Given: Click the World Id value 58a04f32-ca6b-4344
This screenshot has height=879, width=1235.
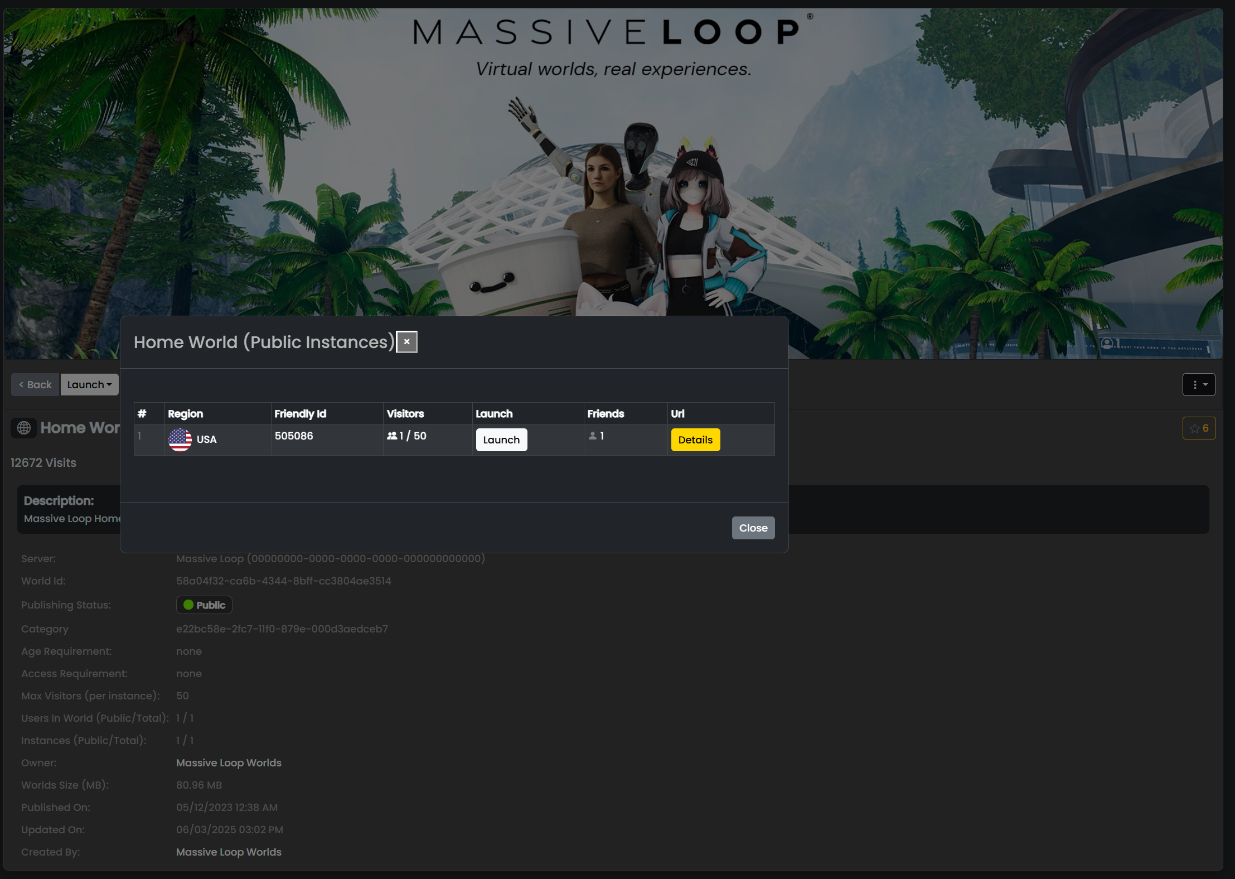Looking at the screenshot, I should pos(284,581).
